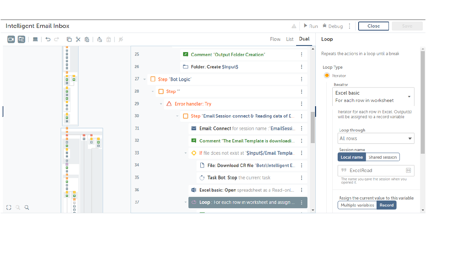Switch session name to Shared session
The image size is (454, 255).
coord(382,157)
